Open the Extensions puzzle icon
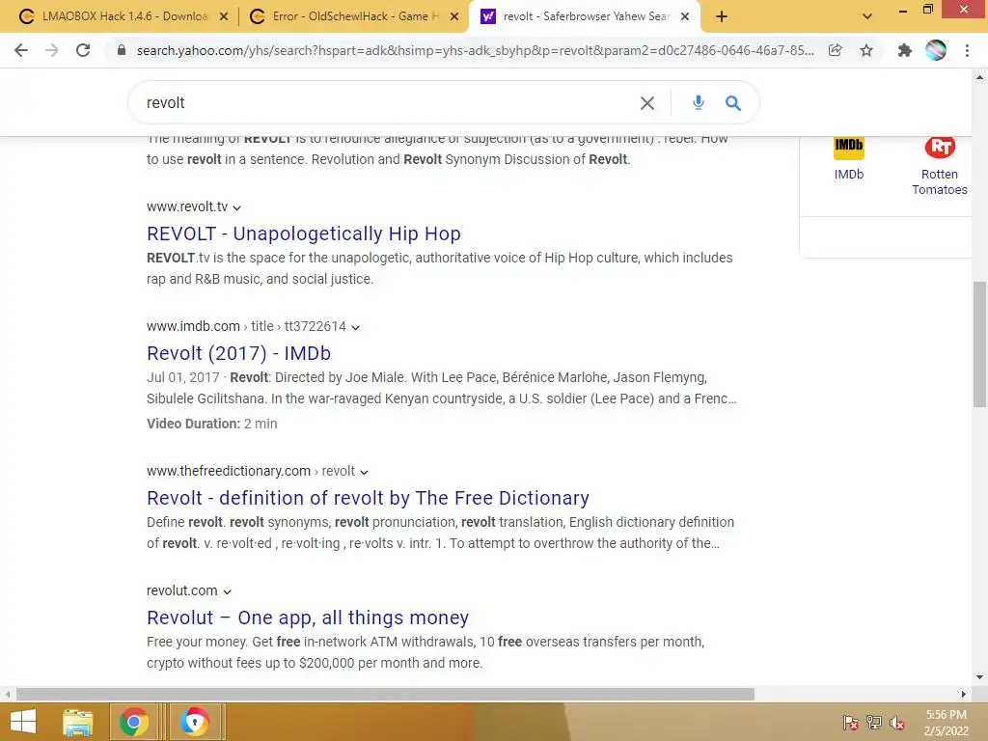Image resolution: width=988 pixels, height=741 pixels. (x=905, y=50)
